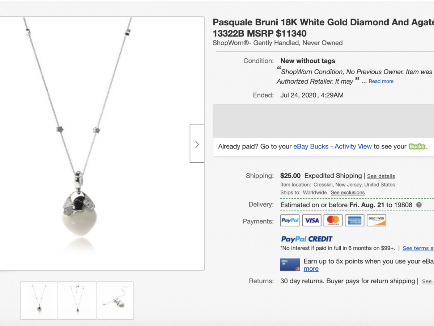434x326 pixels.
Task: Open eBay Bucks - Activity View
Action: coord(332,146)
